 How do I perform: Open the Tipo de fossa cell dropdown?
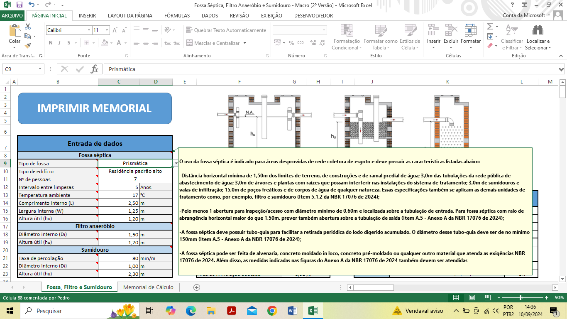pyautogui.click(x=175, y=163)
